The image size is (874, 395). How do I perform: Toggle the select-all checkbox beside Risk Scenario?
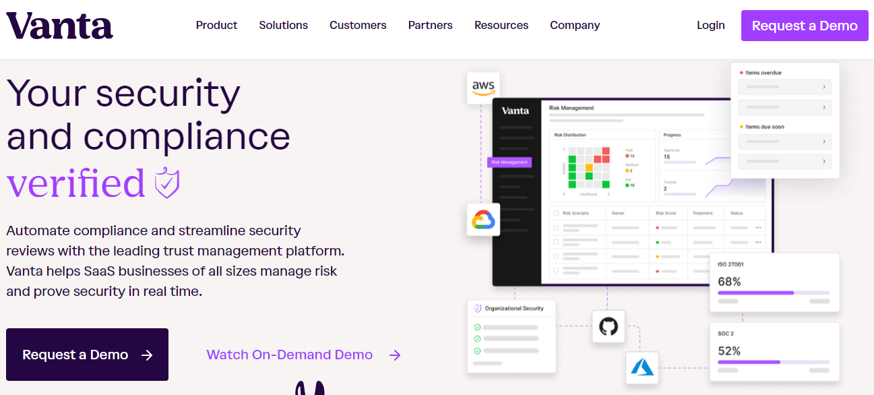click(x=556, y=213)
